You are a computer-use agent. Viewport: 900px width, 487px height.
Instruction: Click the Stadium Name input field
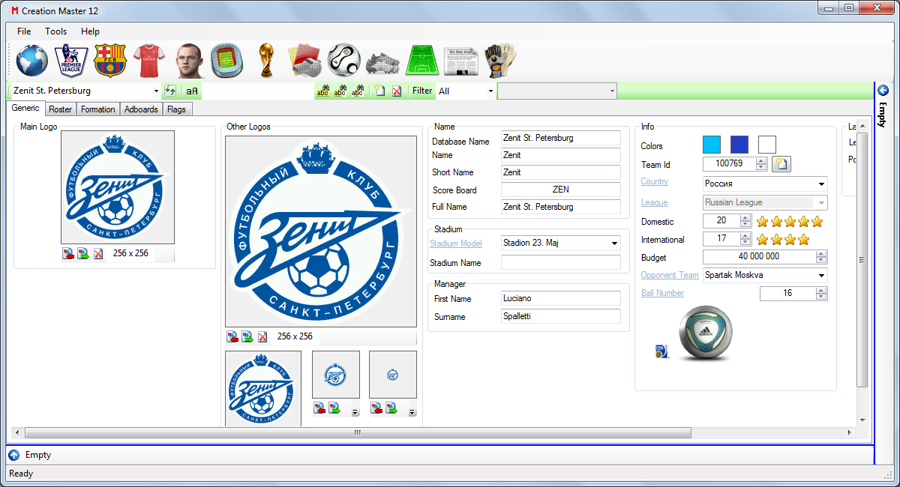click(560, 263)
